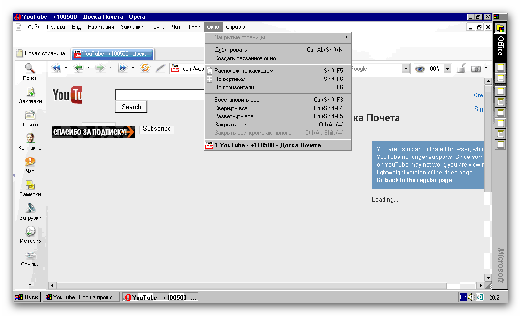The image size is (521, 316).
Task: Follow Go back to the regular page link
Action: click(414, 180)
